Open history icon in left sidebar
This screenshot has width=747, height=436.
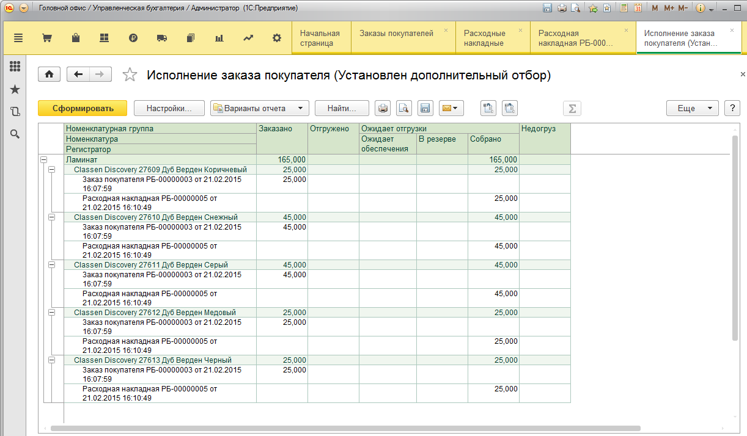tap(15, 112)
